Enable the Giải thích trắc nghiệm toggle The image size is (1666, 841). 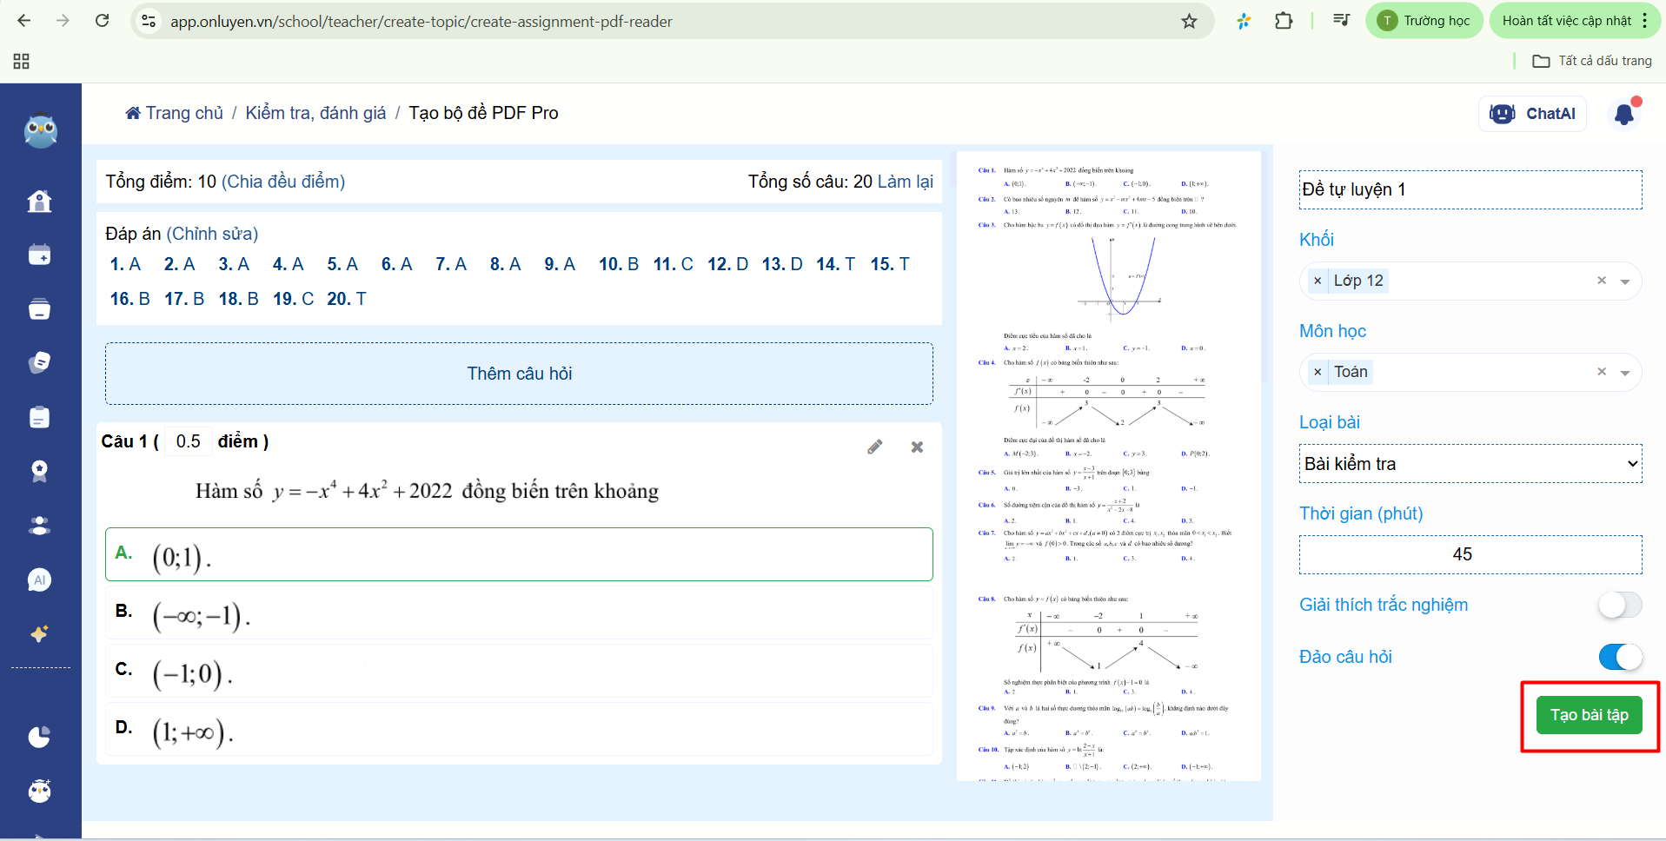point(1619,605)
